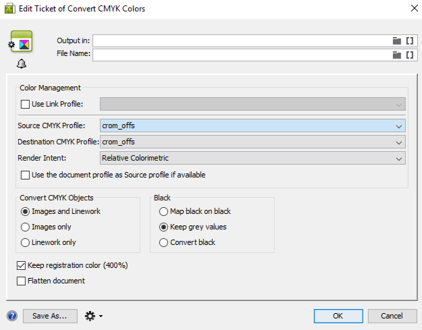422x330 pixels.
Task: Open the gear settings menu at bottom
Action: (93, 316)
